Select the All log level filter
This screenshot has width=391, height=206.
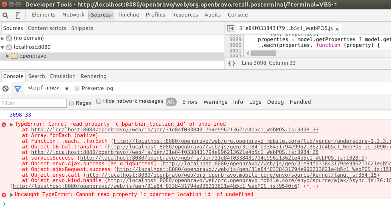point(171,102)
